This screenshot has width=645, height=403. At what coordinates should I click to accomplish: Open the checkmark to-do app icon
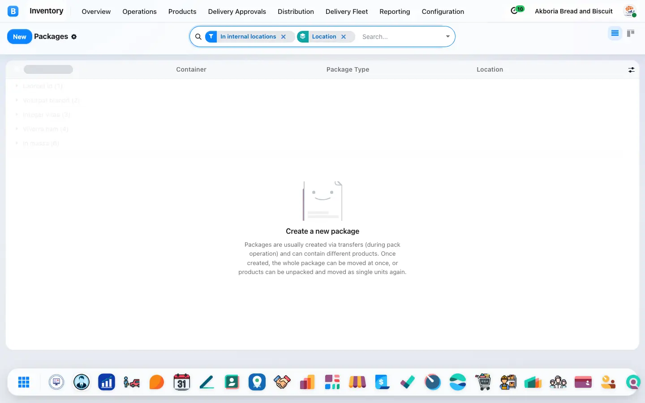tap(408, 382)
